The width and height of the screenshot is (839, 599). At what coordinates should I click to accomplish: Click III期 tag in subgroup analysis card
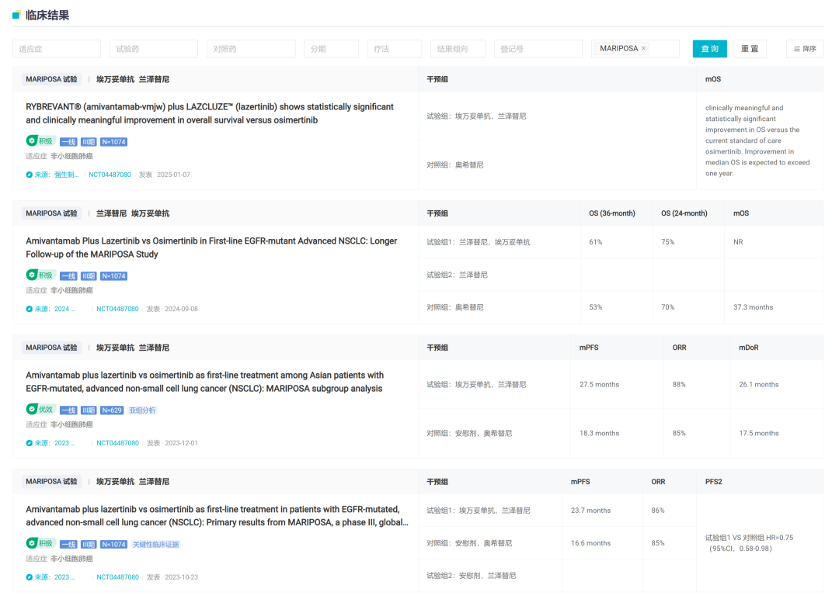pos(89,410)
